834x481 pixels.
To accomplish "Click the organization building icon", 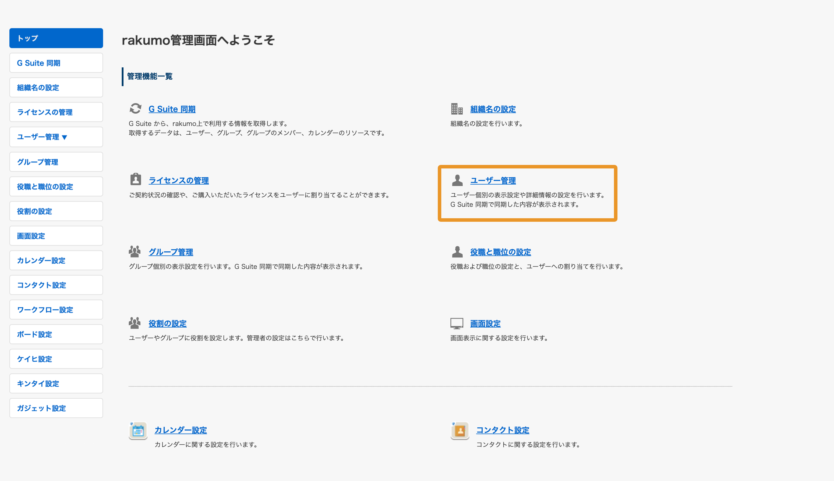I will (x=457, y=108).
